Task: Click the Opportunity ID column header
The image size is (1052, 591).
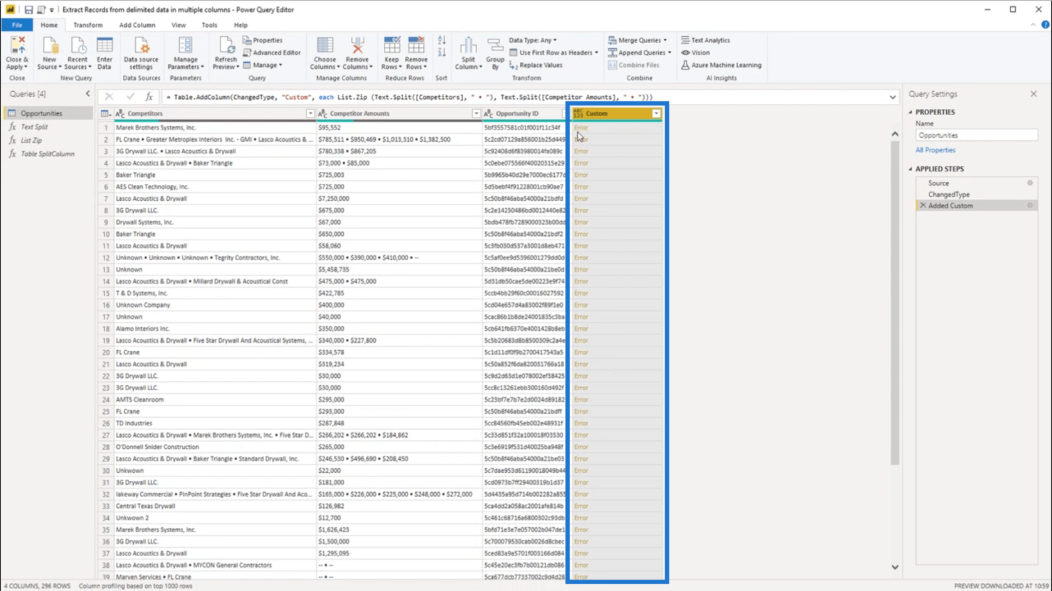Action: coord(517,114)
